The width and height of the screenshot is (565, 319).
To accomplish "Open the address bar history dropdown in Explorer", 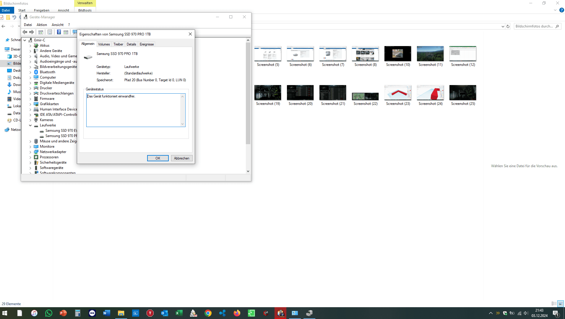I will click(x=503, y=26).
